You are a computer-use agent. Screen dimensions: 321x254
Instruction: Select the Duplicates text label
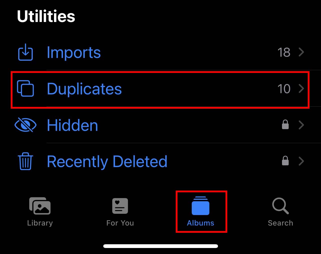click(84, 89)
